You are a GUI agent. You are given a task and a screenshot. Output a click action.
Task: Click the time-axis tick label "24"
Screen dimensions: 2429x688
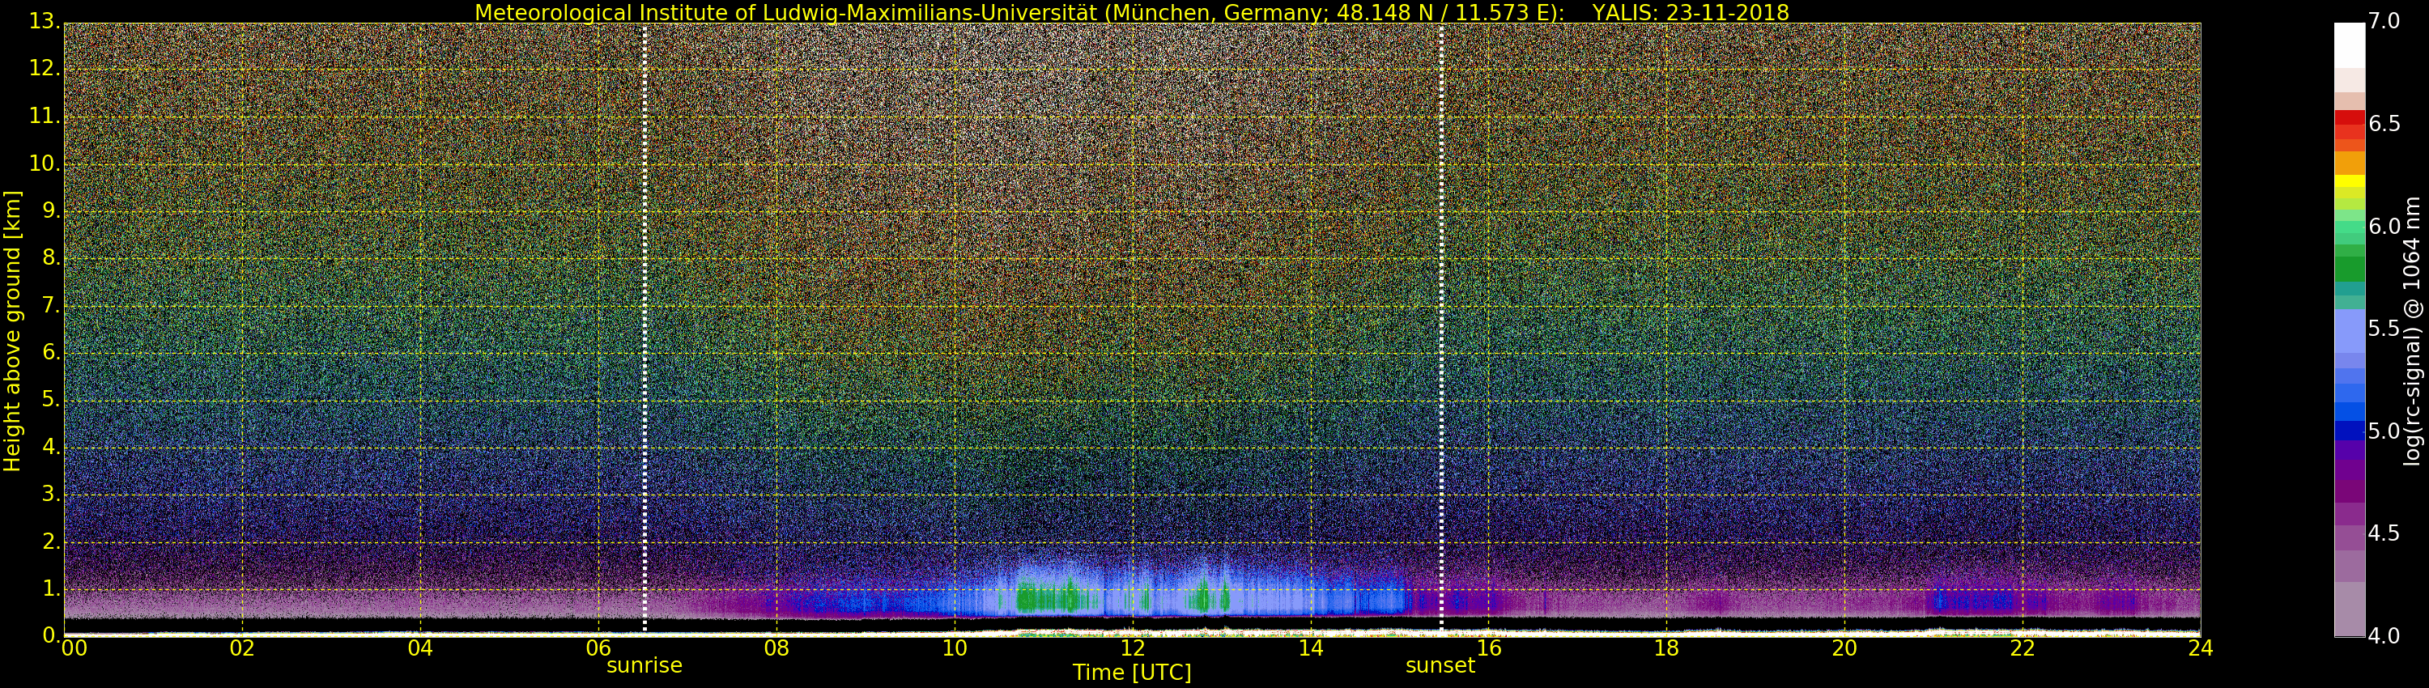click(x=2201, y=648)
